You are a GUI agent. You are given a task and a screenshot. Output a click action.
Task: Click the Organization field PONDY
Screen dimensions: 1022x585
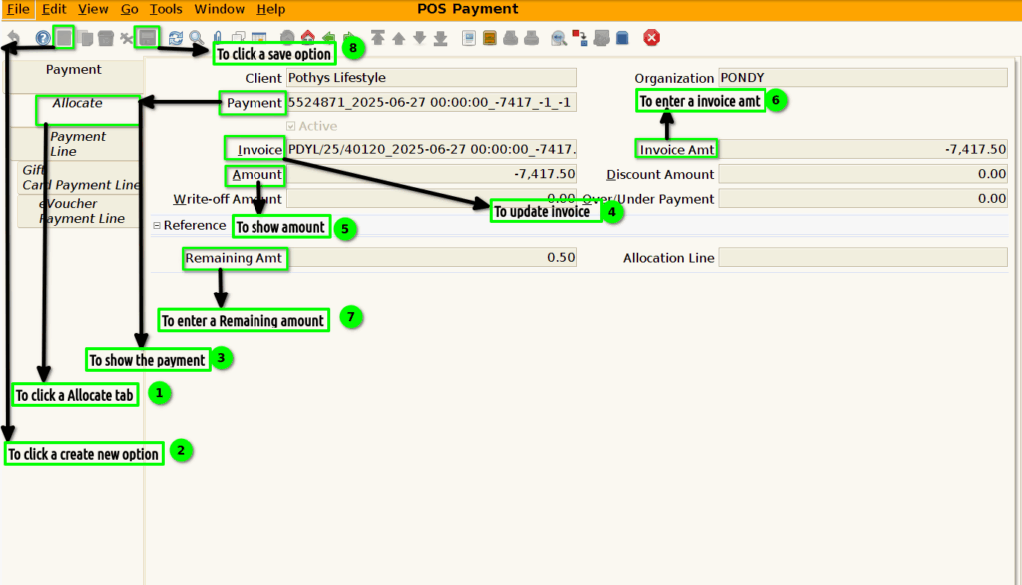(863, 78)
